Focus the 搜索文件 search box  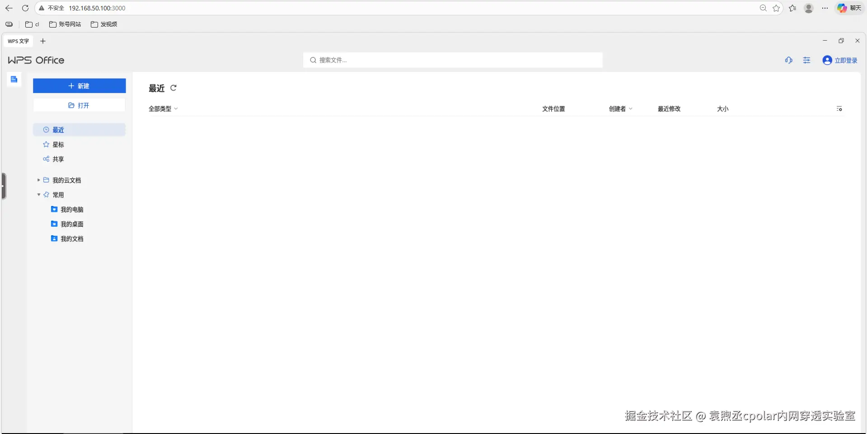click(453, 60)
